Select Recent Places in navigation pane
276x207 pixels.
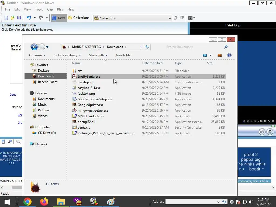47,82
